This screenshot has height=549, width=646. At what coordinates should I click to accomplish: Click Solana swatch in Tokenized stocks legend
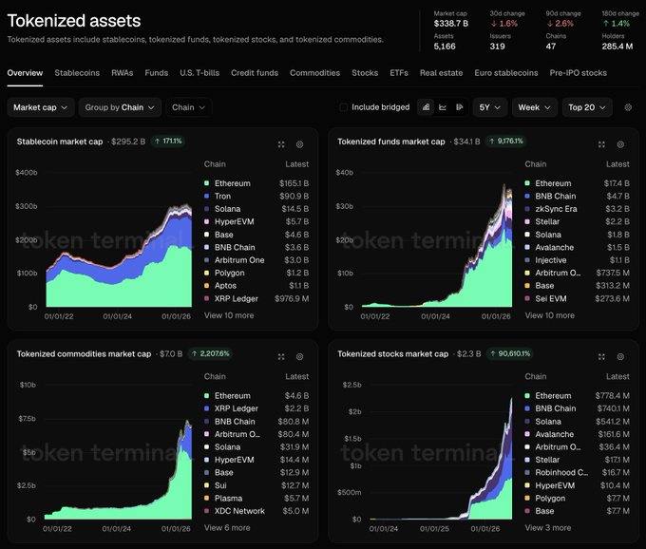click(527, 422)
